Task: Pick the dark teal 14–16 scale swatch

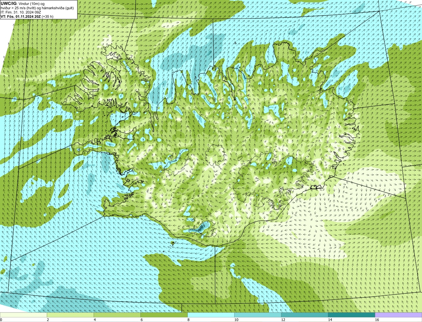Action: point(352,315)
